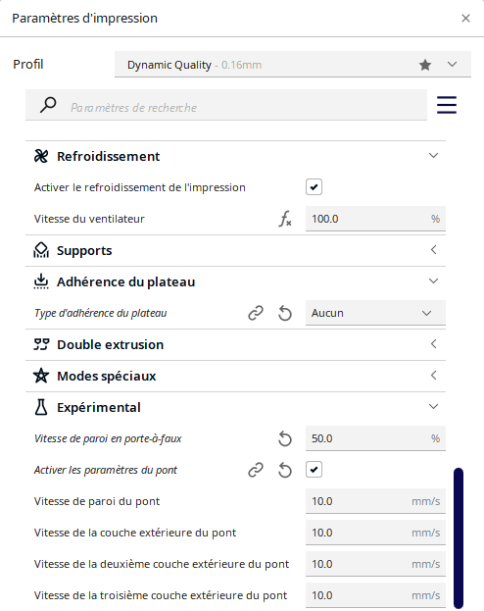Viewport: 484px width, 611px height.
Task: Edit Vitesse de la troisième couche extérieure value
Action: pyautogui.click(x=375, y=595)
